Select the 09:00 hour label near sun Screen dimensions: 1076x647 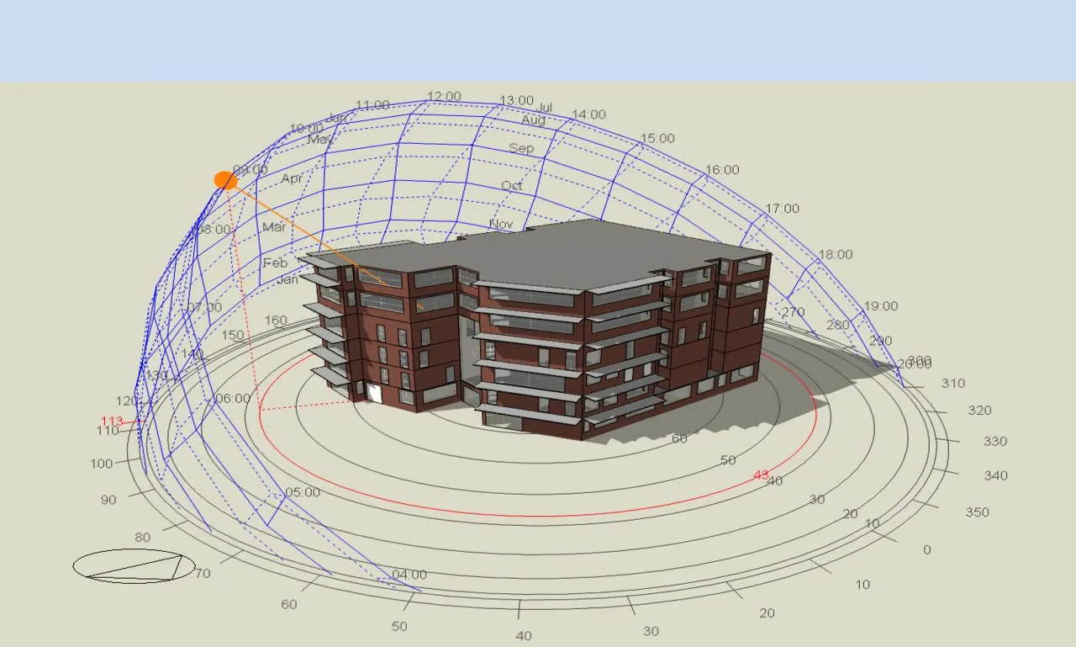click(x=251, y=170)
